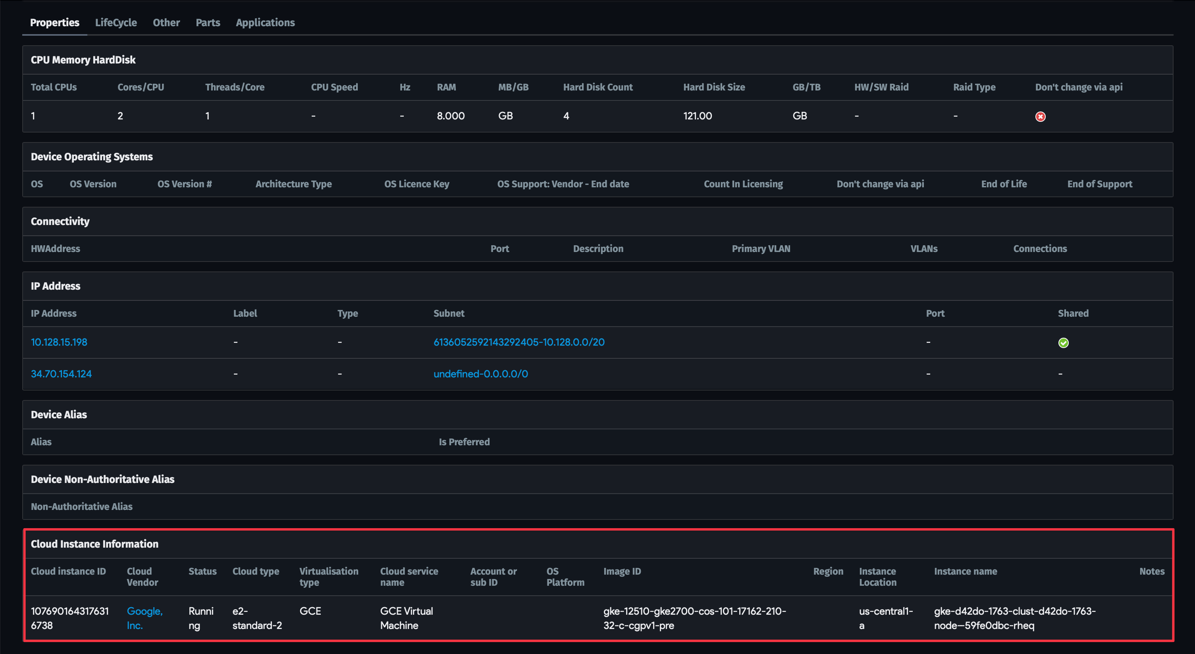Click the red 'Don't change via api' icon
This screenshot has width=1195, height=654.
point(1040,117)
